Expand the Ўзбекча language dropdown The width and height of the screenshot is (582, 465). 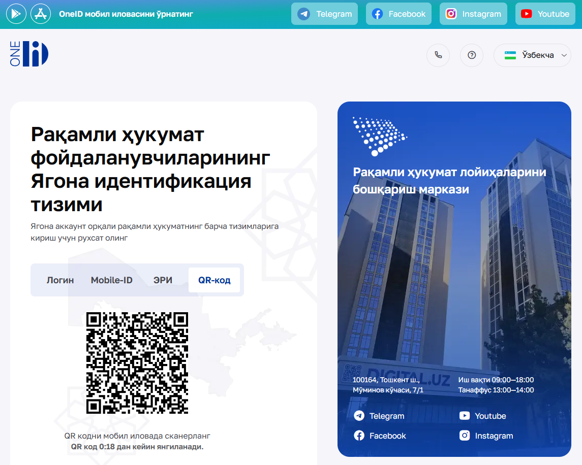(x=532, y=55)
